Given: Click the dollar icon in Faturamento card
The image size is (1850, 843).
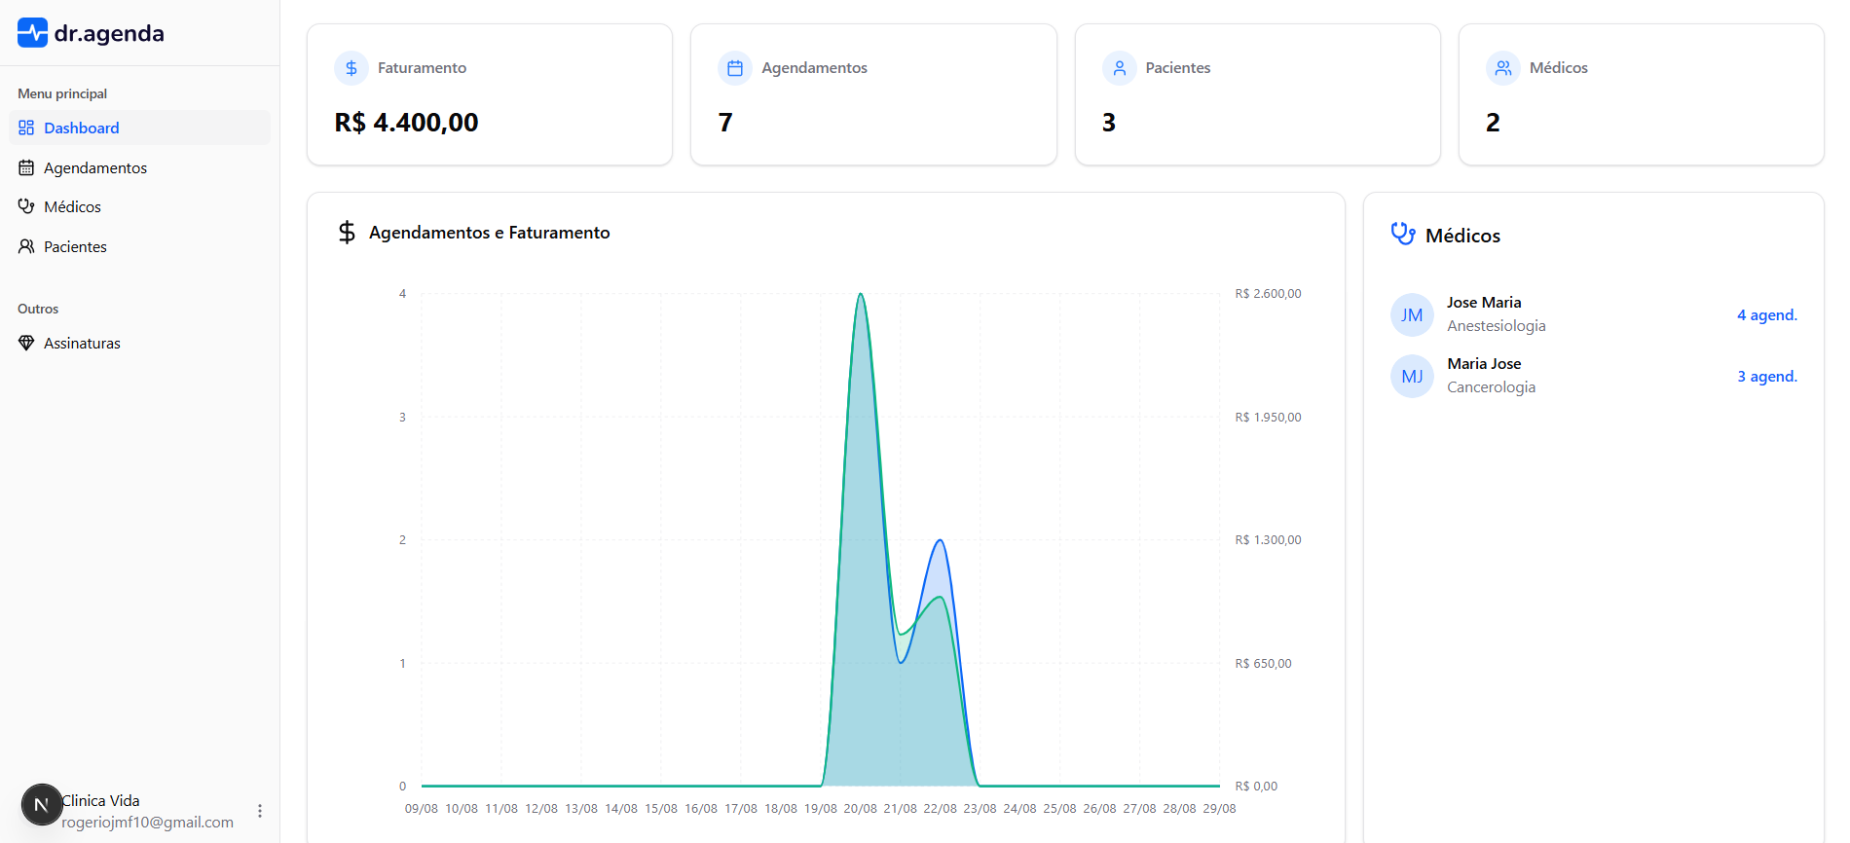Looking at the screenshot, I should pyautogui.click(x=351, y=68).
